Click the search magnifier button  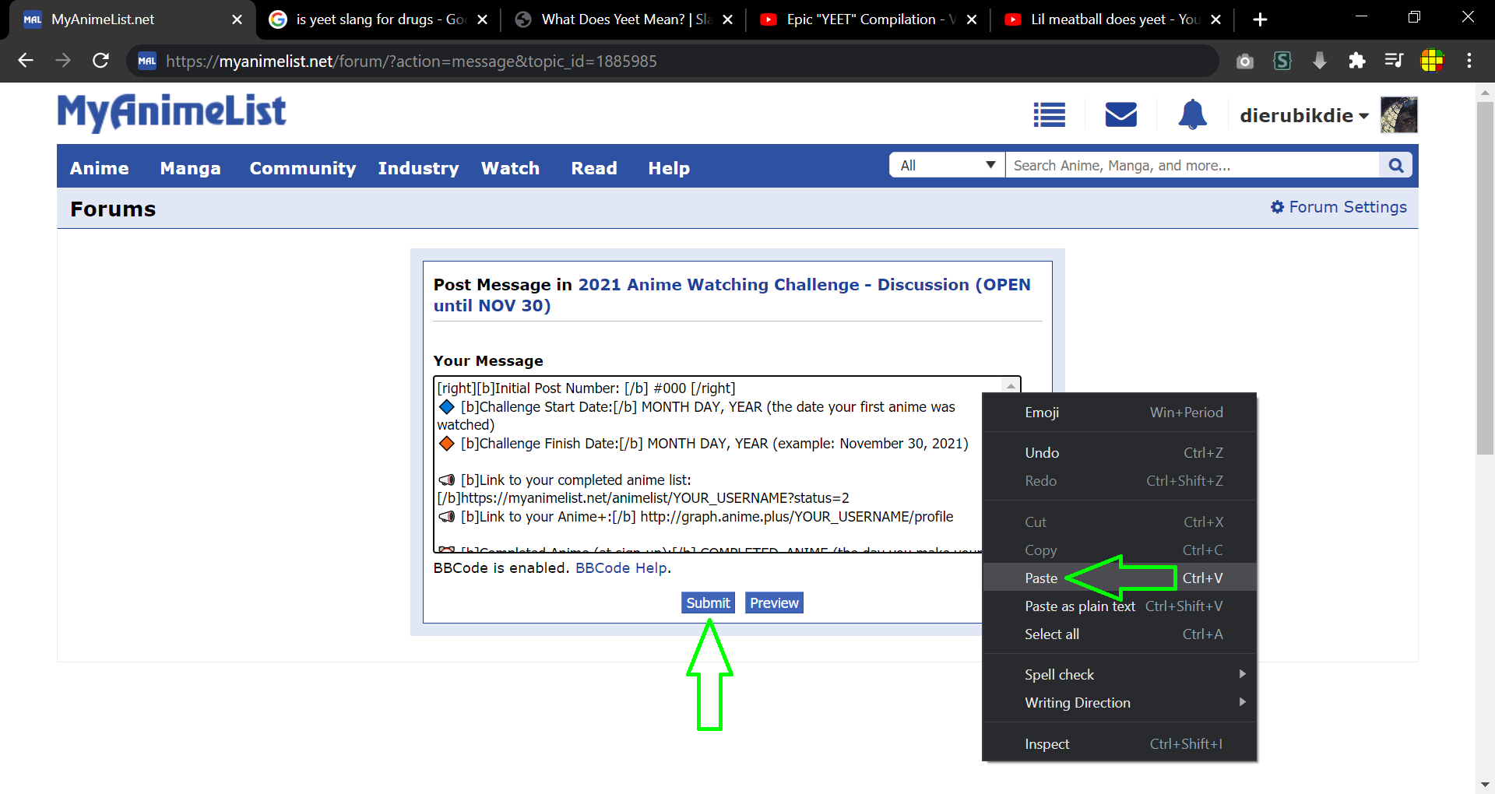(1395, 165)
